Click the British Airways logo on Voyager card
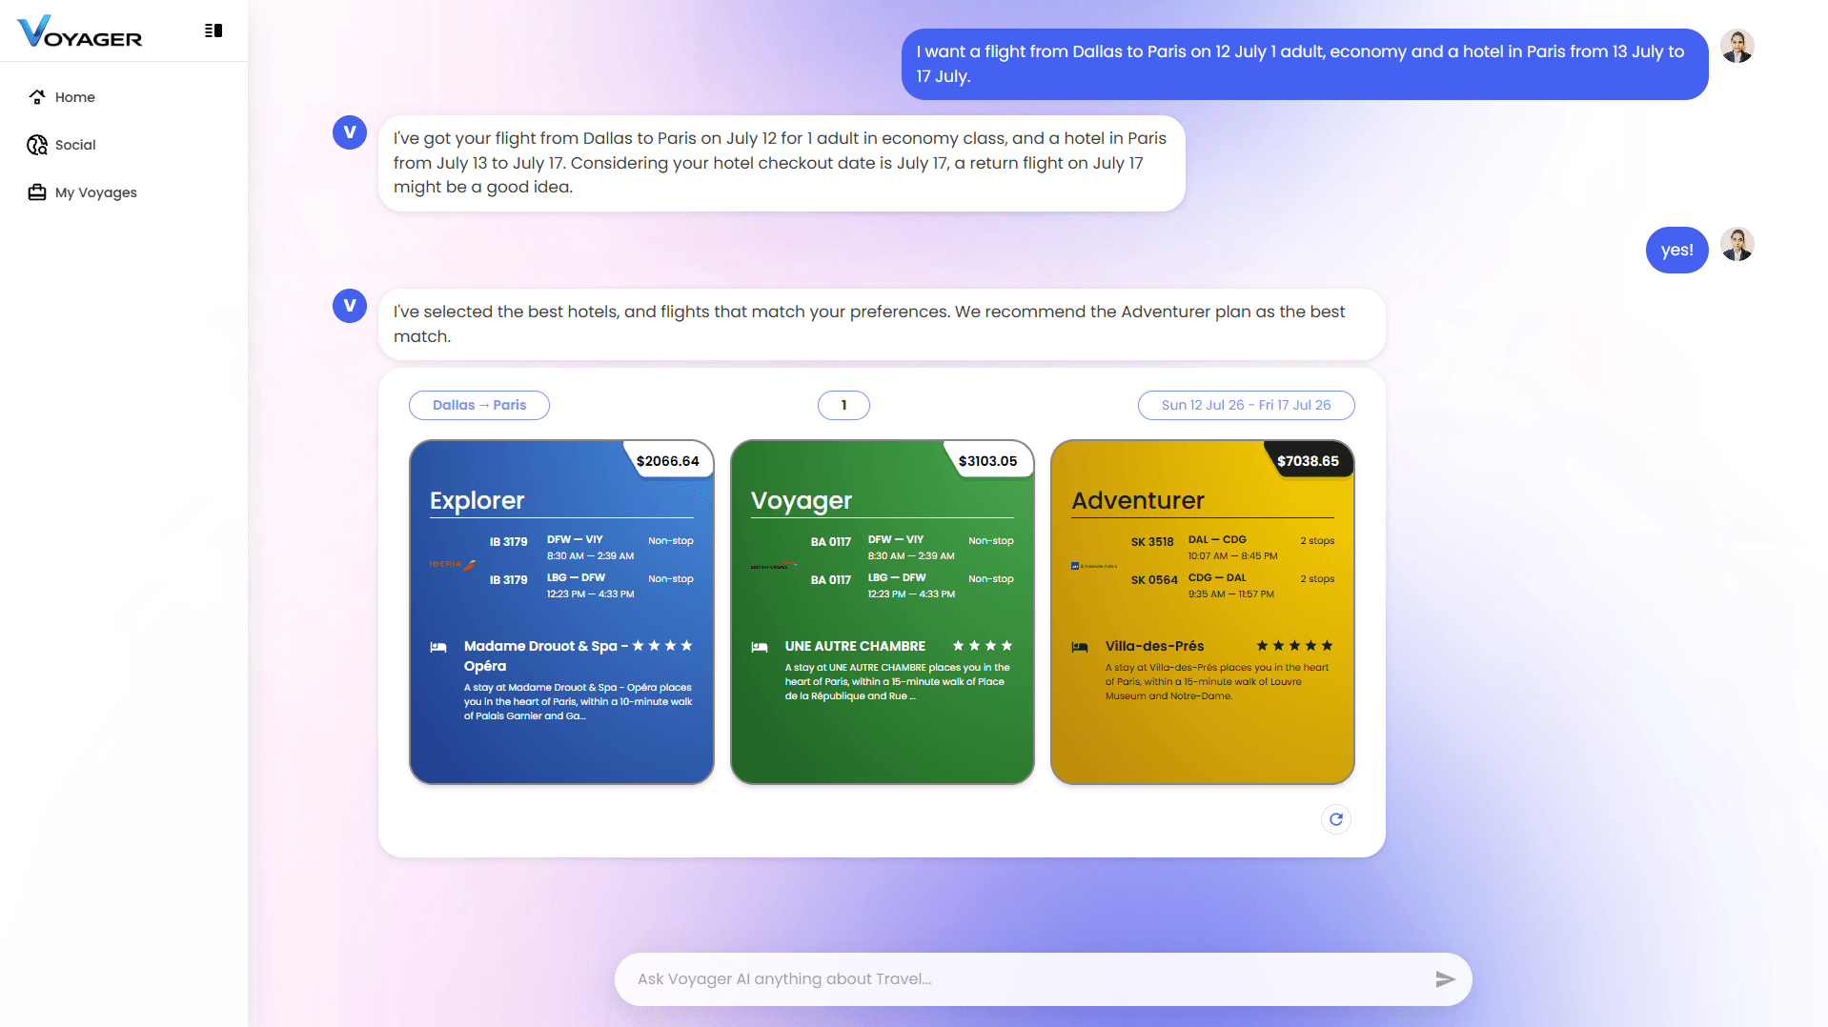1828x1027 pixels. [774, 566]
